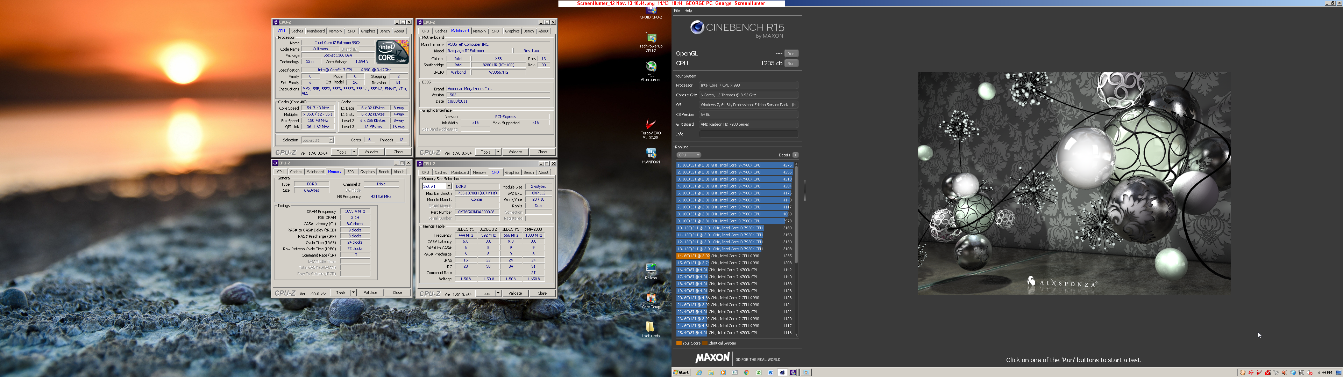
Task: Select the Cinebench rendered scene preview
Action: point(1074,183)
